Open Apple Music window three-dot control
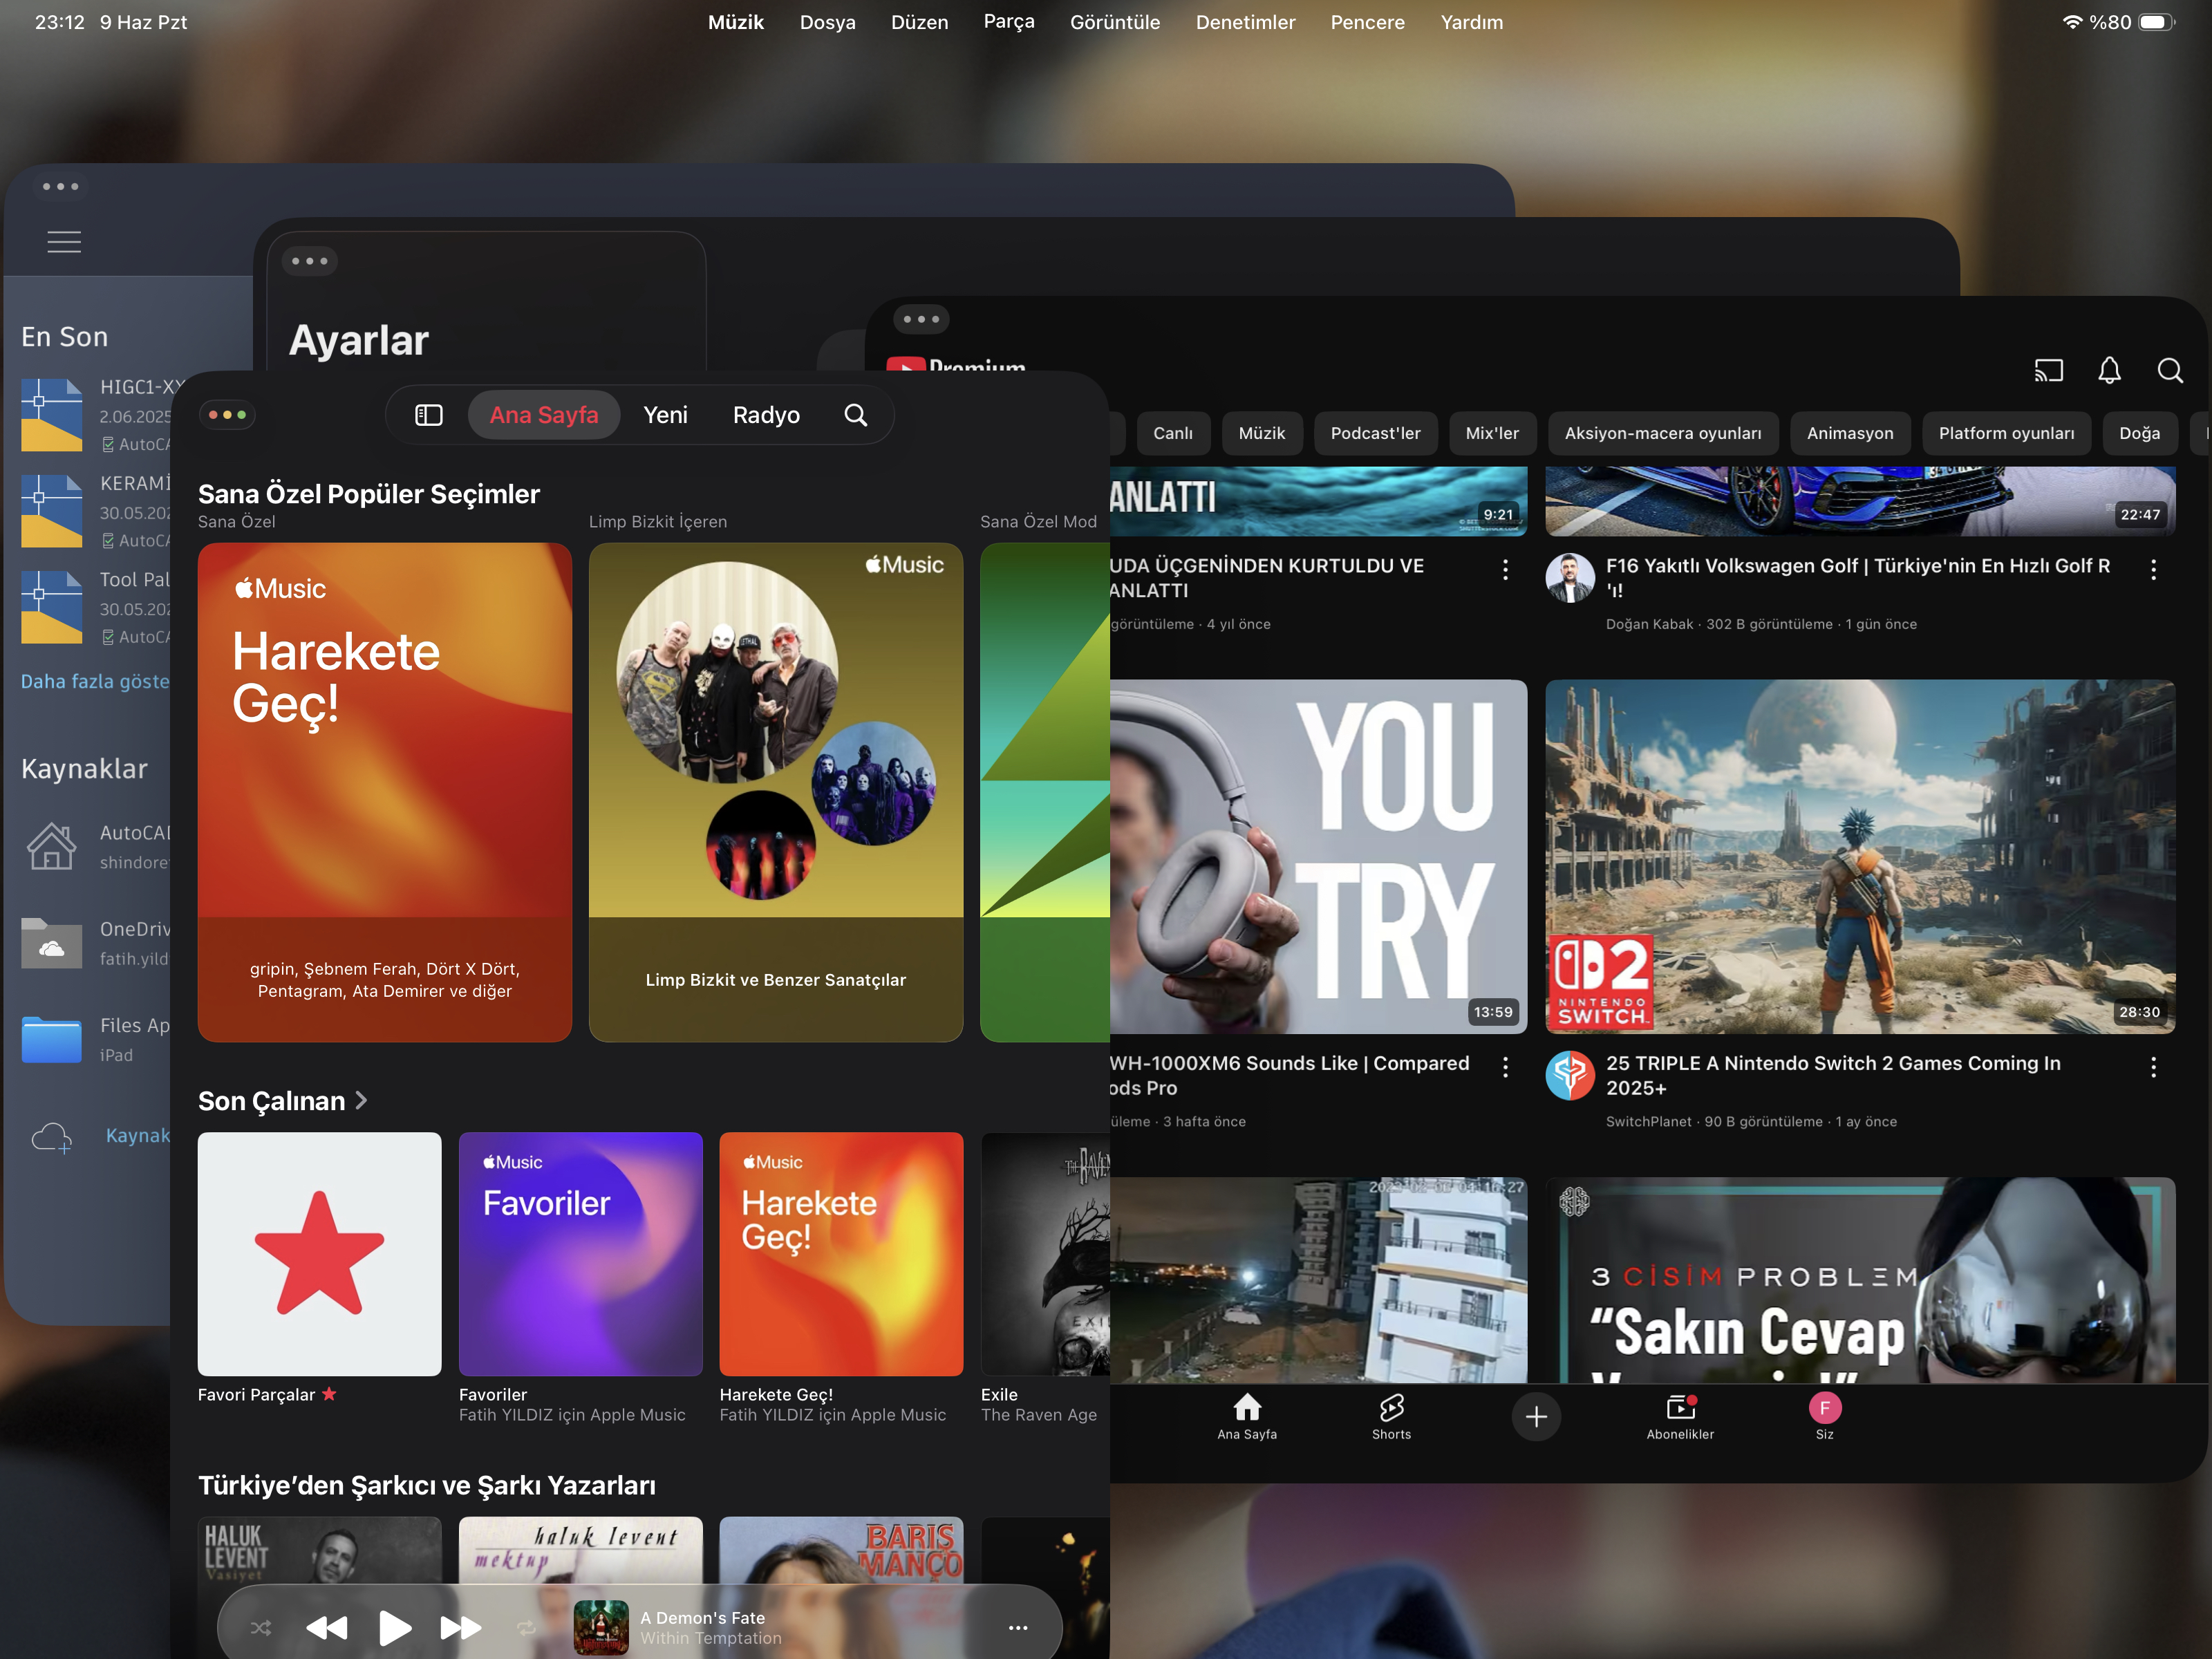The height and width of the screenshot is (1659, 2212). coord(228,415)
